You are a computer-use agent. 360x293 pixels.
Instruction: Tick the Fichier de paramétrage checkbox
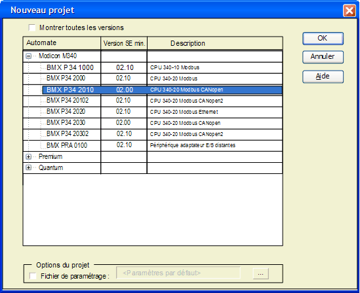pyautogui.click(x=33, y=276)
